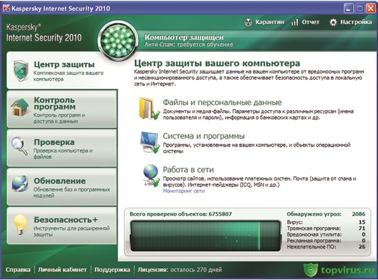Click the green protection status indicator orb
The height and width of the screenshot is (280, 378).
118,40
